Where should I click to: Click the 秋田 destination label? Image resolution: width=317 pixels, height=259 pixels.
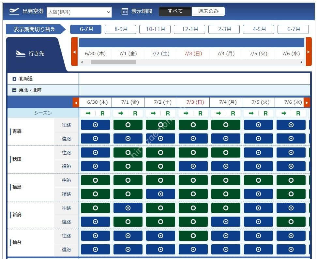pos(17,159)
